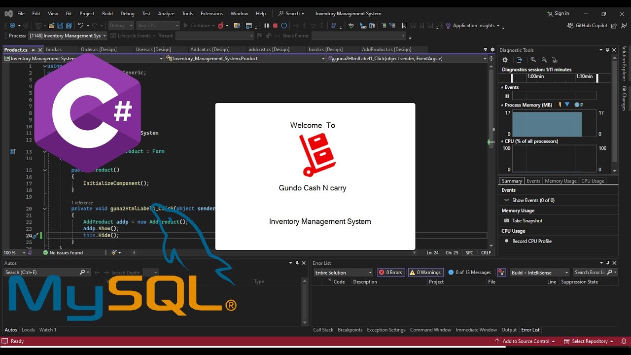Screen dimensions: 631x355
Task: Open the Immediate Window tab
Action: point(476,330)
